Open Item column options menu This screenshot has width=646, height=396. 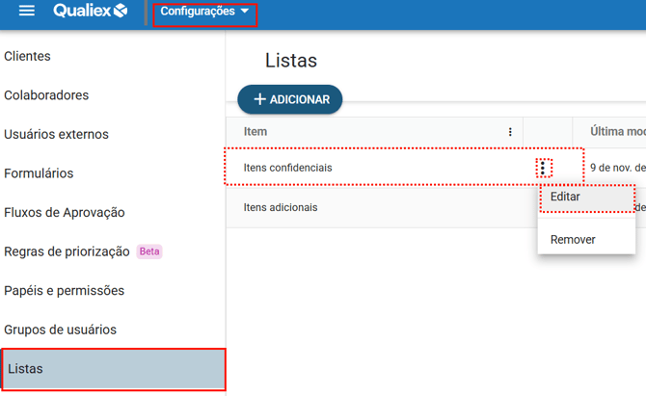(510, 132)
